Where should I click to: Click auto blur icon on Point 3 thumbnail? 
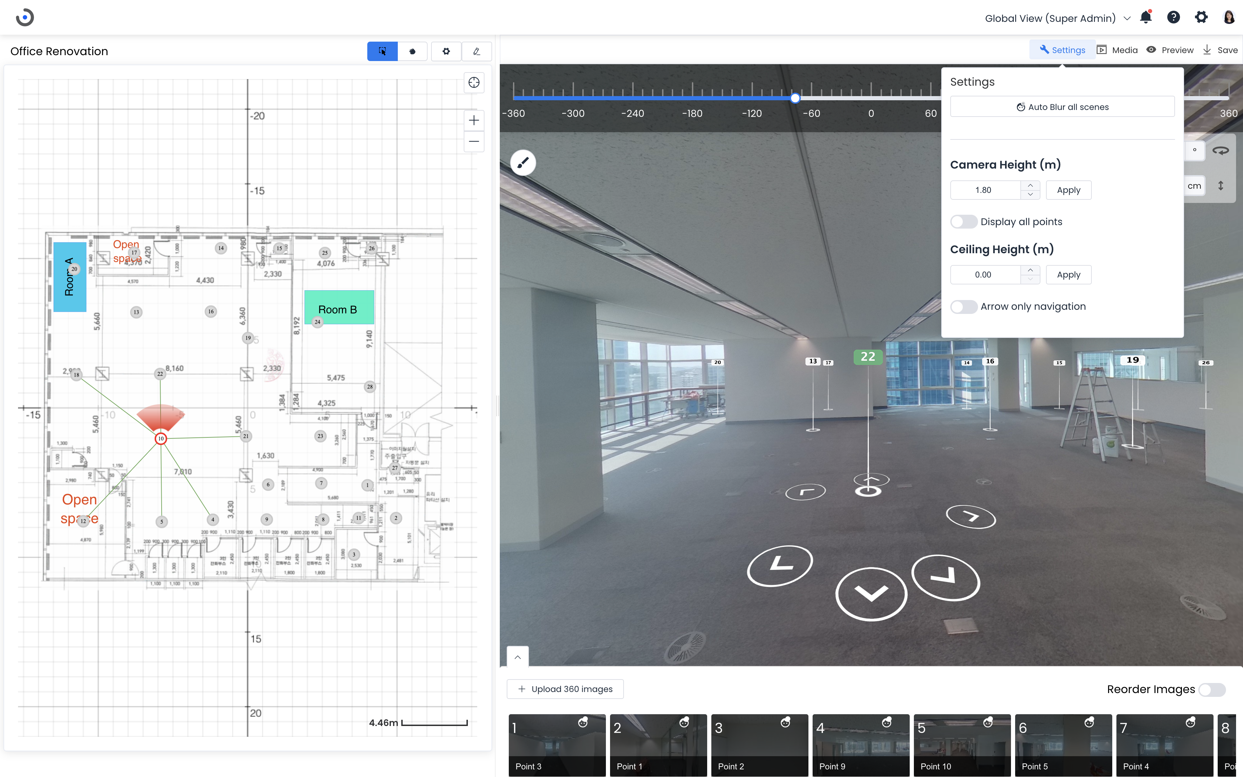tap(582, 723)
